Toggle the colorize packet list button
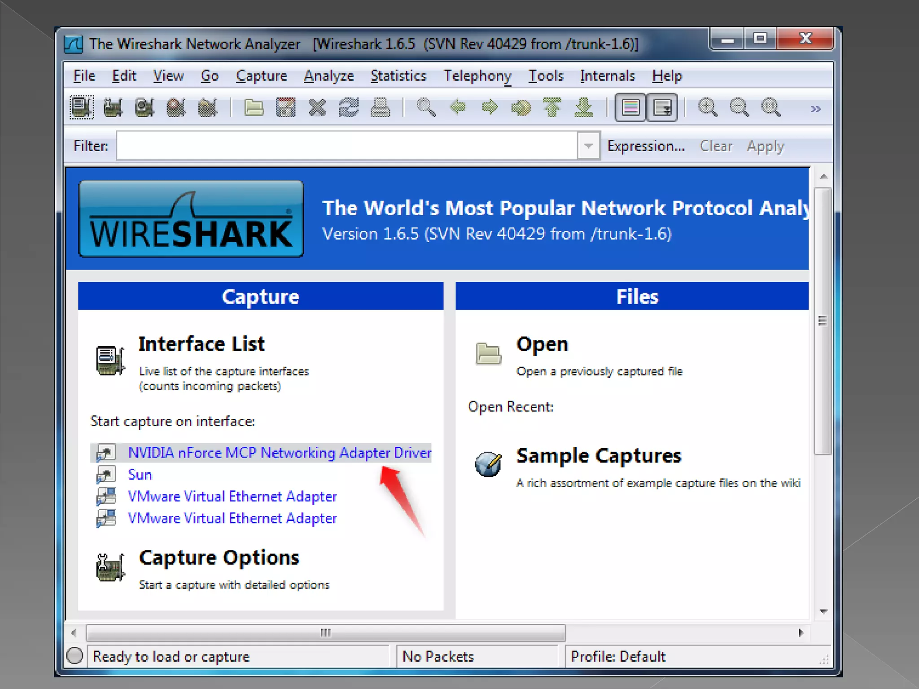Viewport: 919px width, 689px height. tap(630, 108)
